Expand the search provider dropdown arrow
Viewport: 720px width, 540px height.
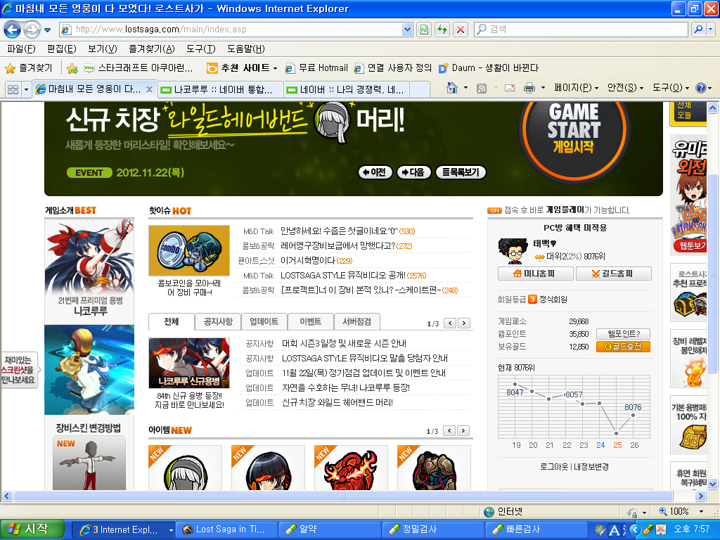tap(711, 30)
